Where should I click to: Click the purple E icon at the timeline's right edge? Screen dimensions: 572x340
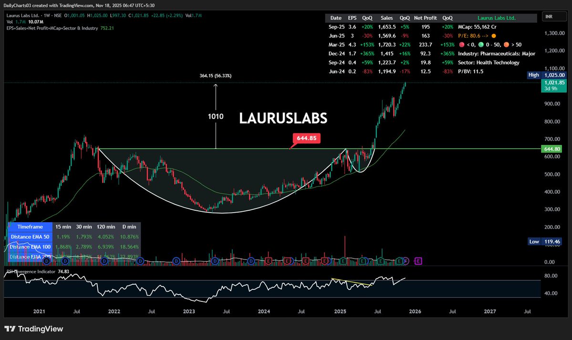tap(418, 261)
